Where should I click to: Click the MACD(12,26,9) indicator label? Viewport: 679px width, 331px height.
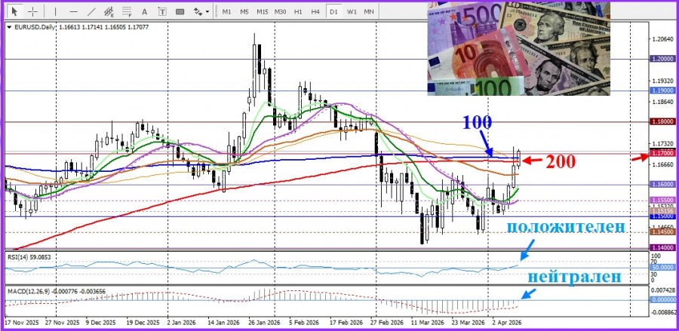click(56, 292)
